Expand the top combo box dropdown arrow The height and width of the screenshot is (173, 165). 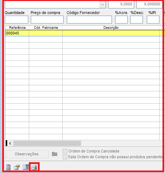pos(102,5)
